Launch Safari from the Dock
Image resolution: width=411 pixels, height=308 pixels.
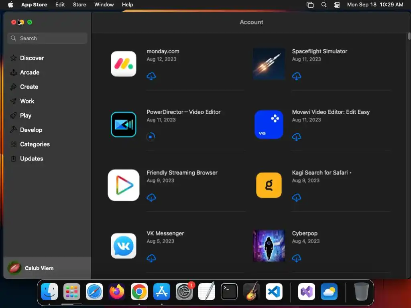point(94,292)
